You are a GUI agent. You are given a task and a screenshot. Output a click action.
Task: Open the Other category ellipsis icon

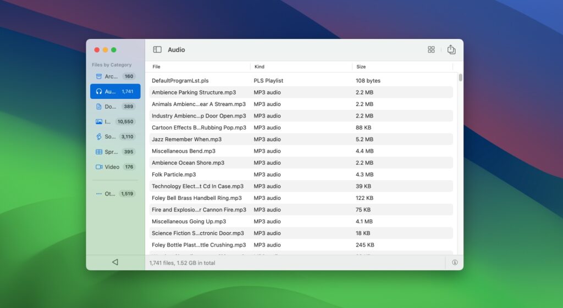tap(99, 194)
